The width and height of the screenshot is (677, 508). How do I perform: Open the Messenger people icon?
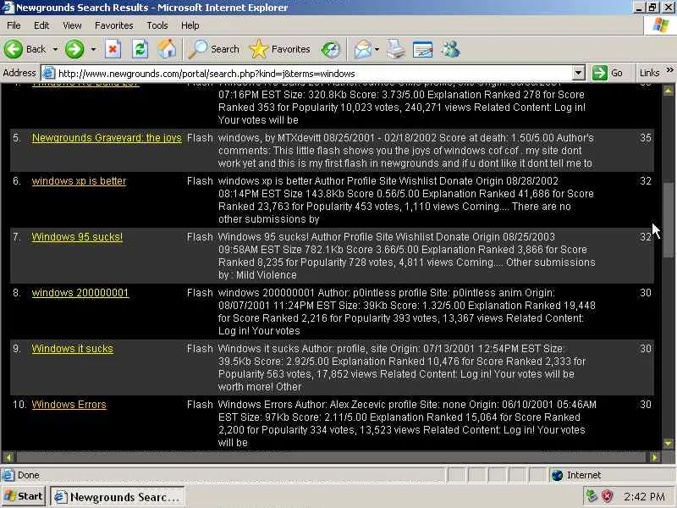pos(450,49)
